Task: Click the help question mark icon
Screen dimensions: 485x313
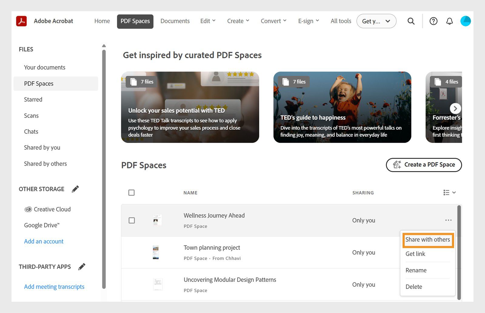Action: [433, 21]
